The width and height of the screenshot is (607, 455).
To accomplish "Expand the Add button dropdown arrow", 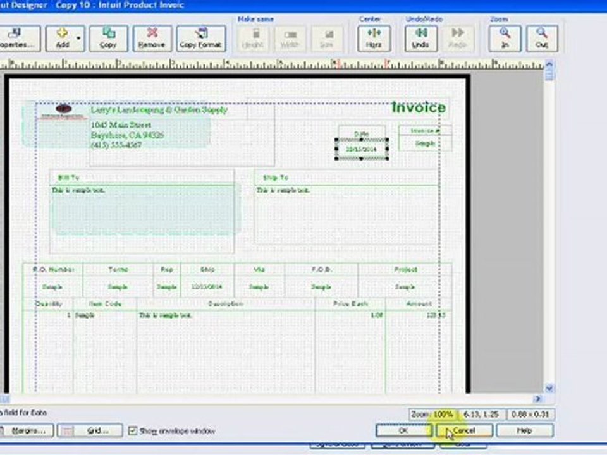I will 78,39.
